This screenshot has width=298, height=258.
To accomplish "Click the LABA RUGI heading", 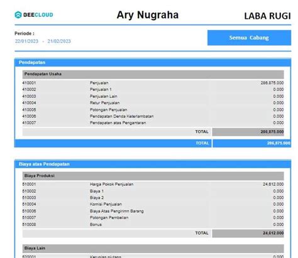I will point(267,16).
